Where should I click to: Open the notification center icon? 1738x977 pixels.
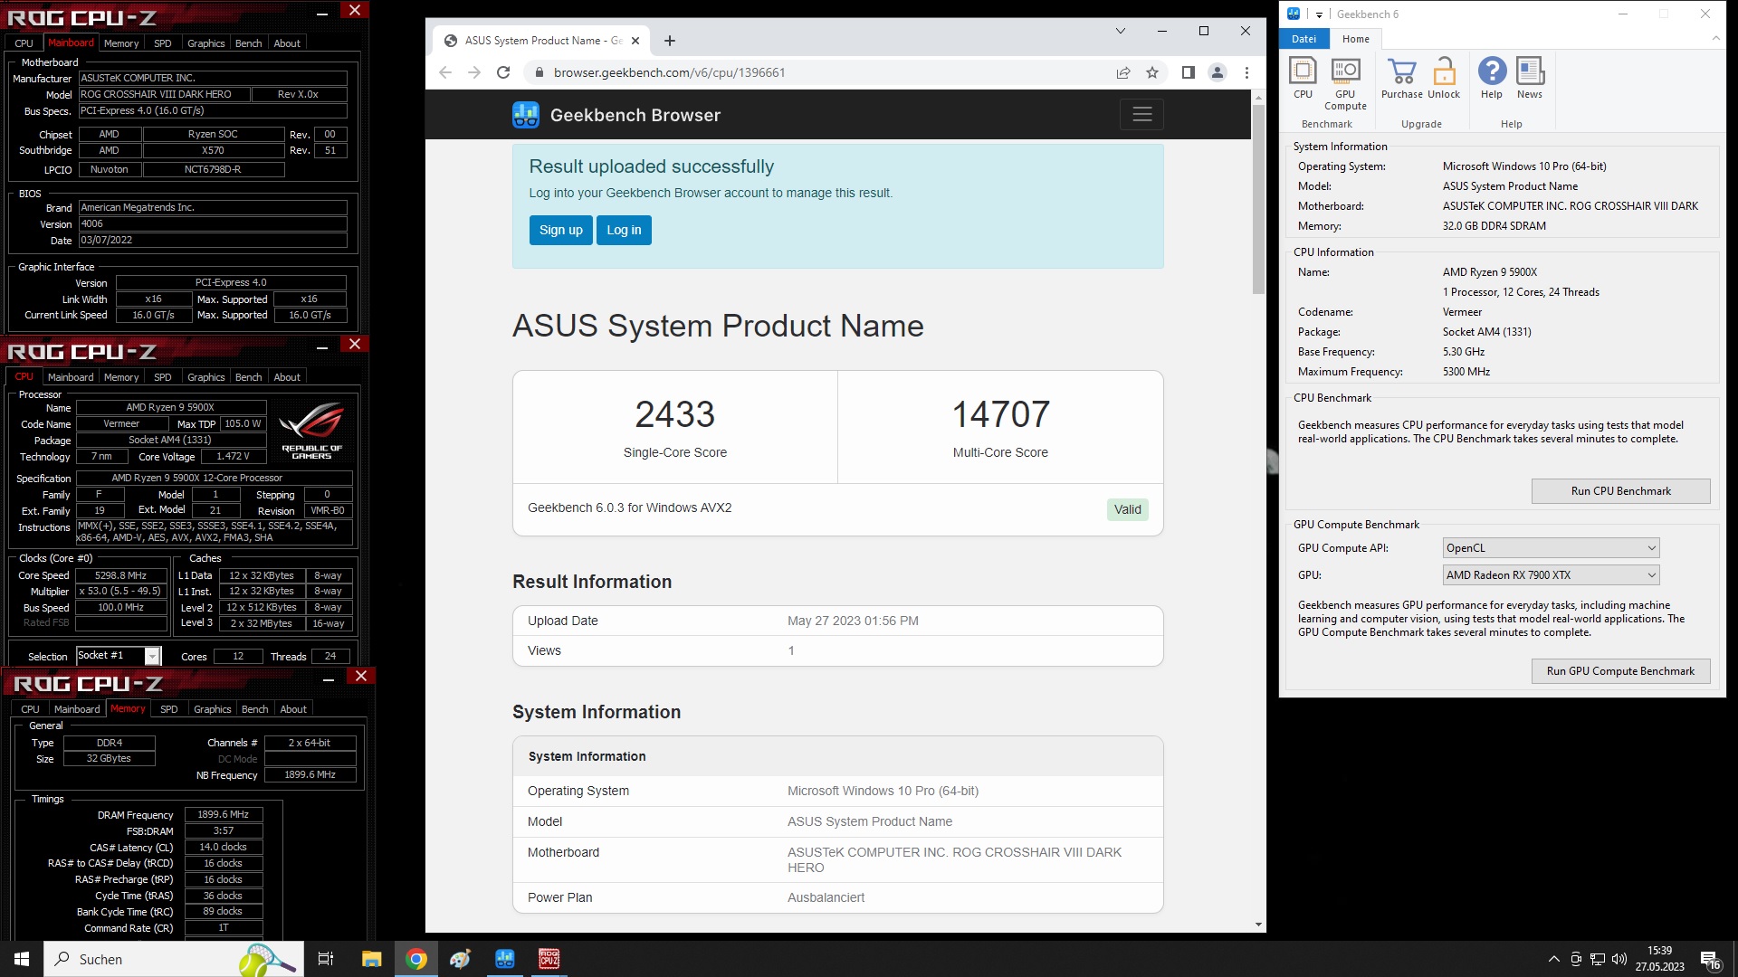point(1711,960)
